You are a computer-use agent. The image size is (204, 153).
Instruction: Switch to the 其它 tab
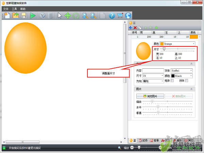click(189, 140)
